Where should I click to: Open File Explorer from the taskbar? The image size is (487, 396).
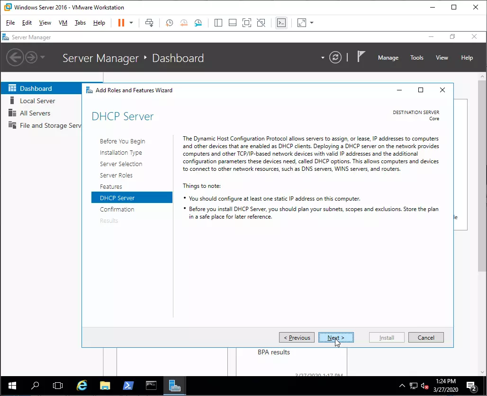105,386
